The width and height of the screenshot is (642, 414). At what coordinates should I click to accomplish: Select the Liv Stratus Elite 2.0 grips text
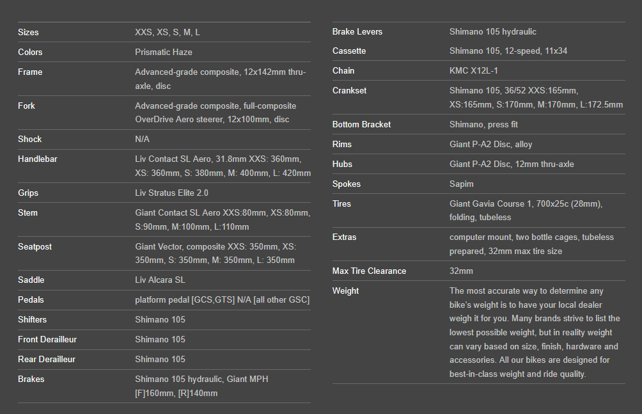(171, 193)
